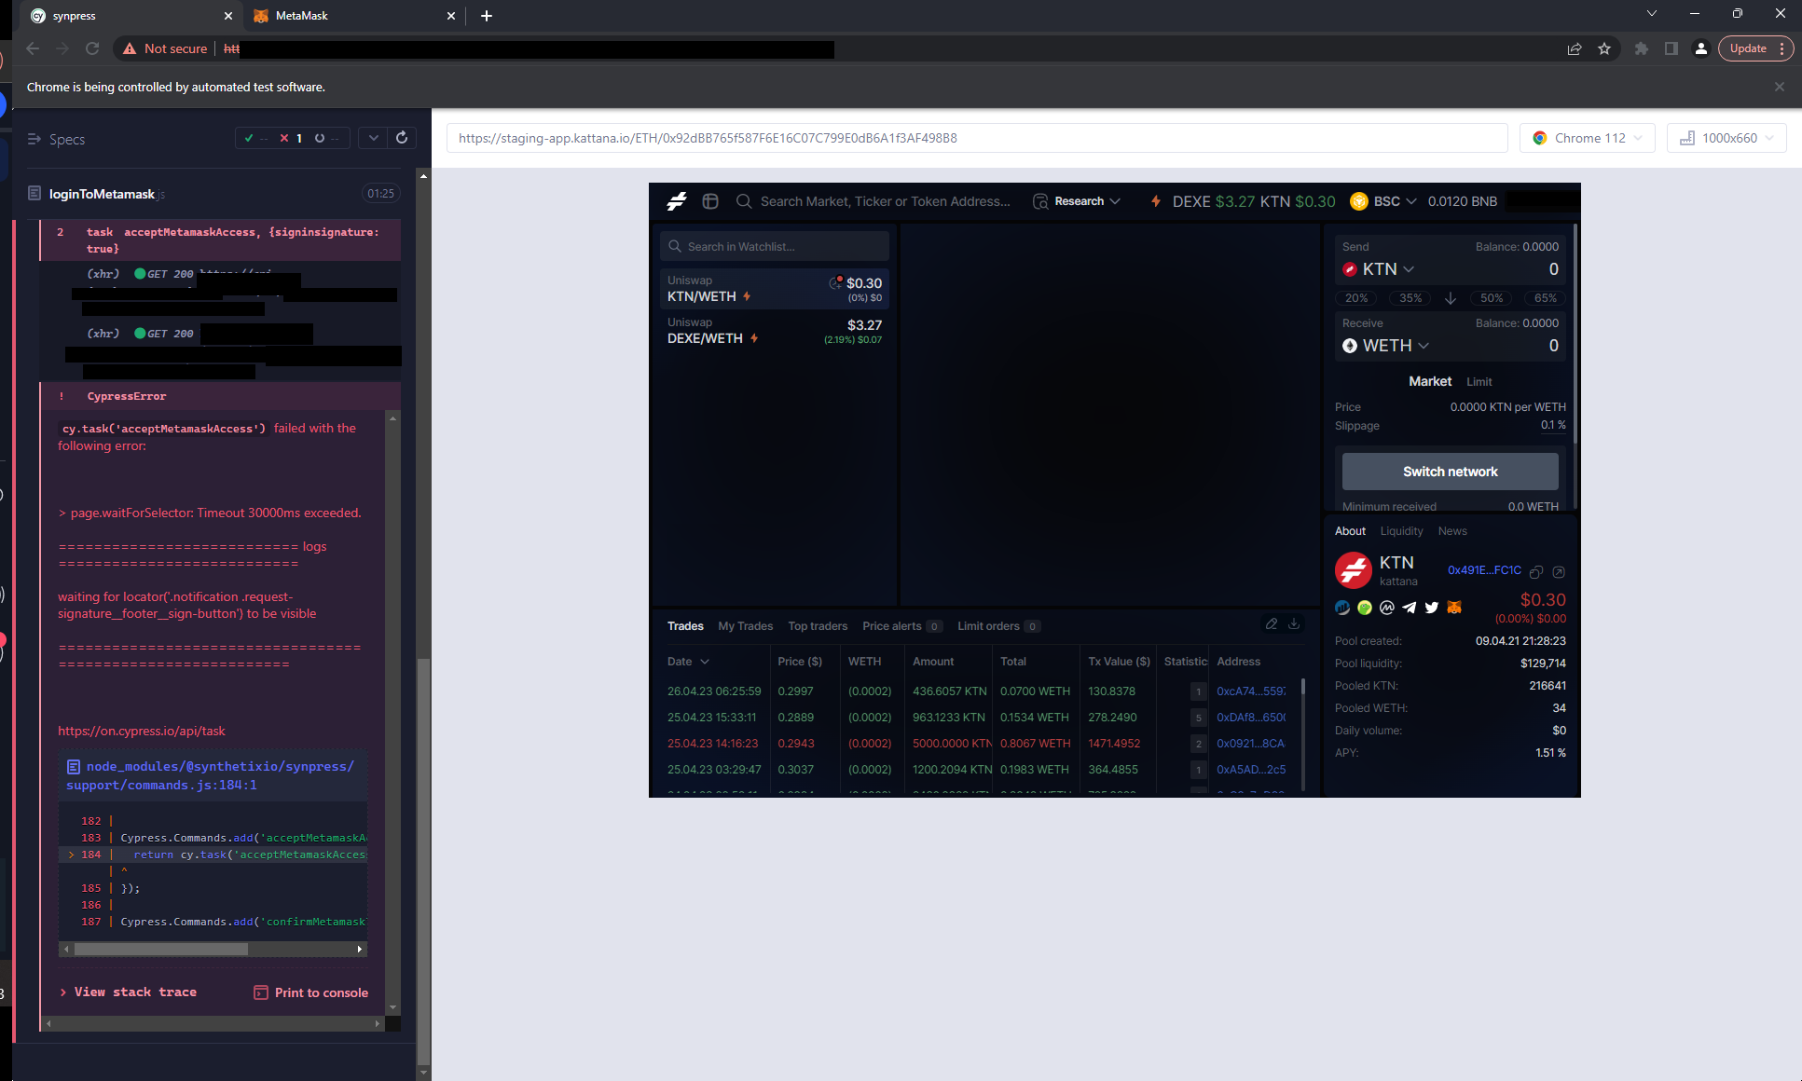Click the price alert icon on KTN/WETH row
This screenshot has width=1802, height=1081.
point(836,282)
